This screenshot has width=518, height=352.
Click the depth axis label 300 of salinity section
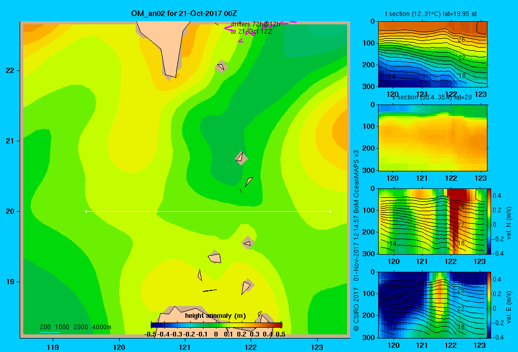pos(368,170)
